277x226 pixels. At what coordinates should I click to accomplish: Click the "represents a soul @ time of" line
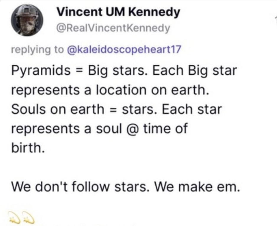(99, 129)
